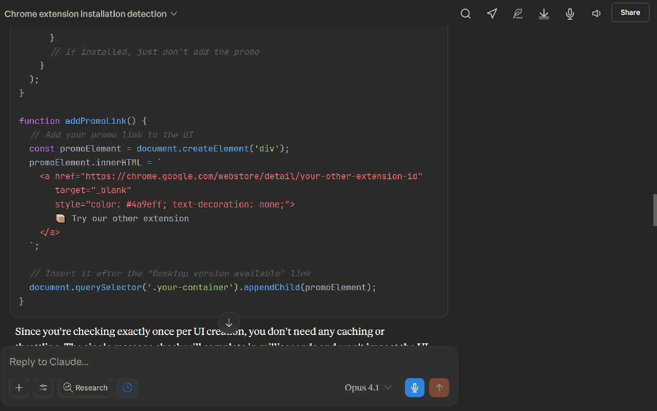Click the search magnifier icon in header
The width and height of the screenshot is (657, 411).
466,14
